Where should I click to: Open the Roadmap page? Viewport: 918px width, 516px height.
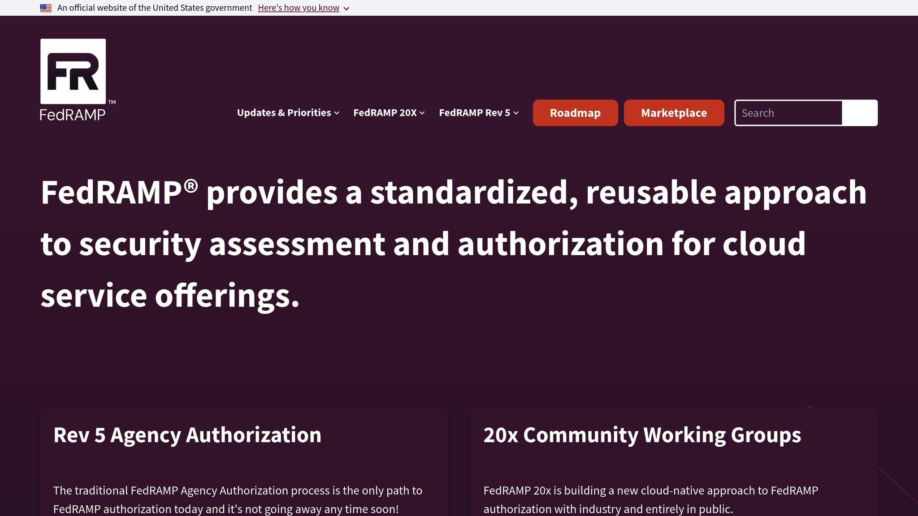point(575,113)
